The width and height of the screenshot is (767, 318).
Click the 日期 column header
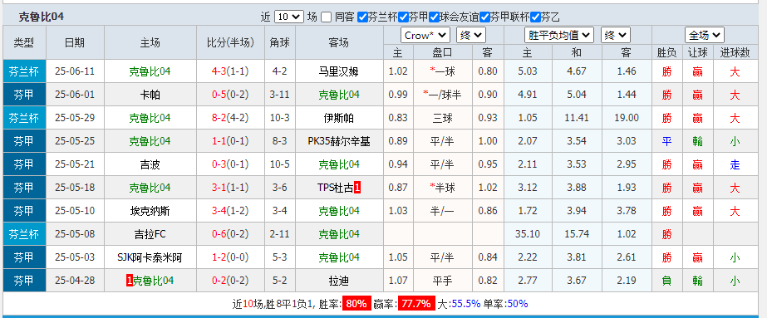(75, 43)
